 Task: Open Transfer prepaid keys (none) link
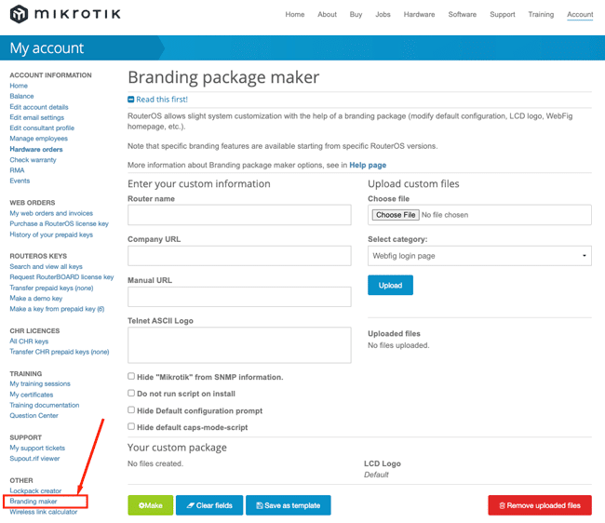pyautogui.click(x=51, y=288)
